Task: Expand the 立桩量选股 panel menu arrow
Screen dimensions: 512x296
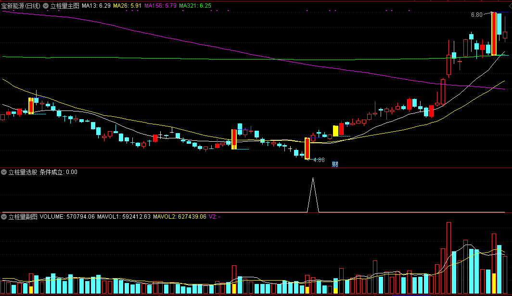Action: [4, 172]
